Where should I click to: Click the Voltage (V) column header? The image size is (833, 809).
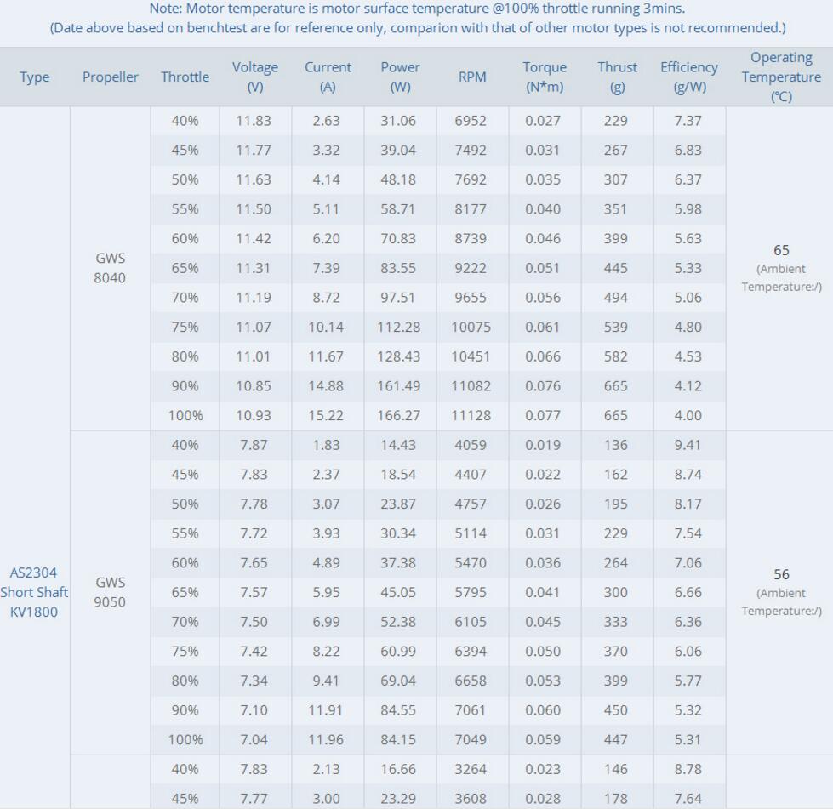pyautogui.click(x=254, y=77)
